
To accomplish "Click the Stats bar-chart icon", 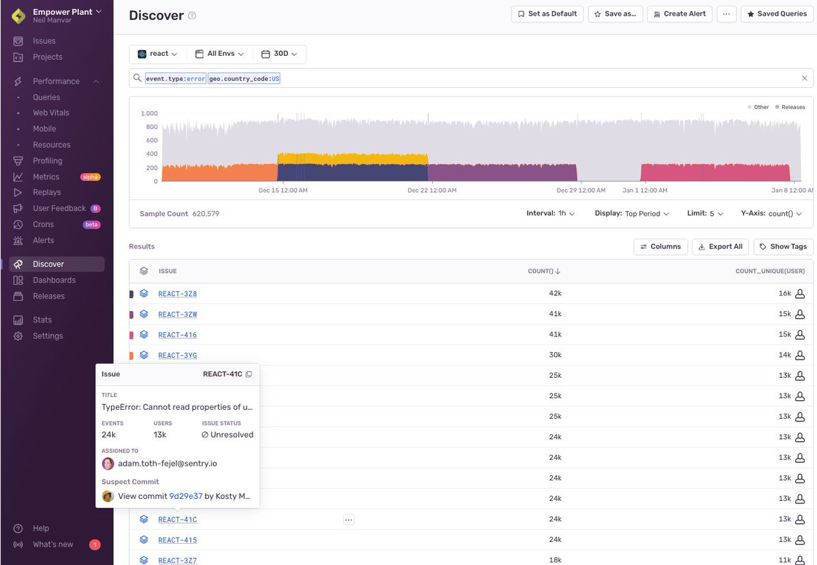I will click(18, 320).
